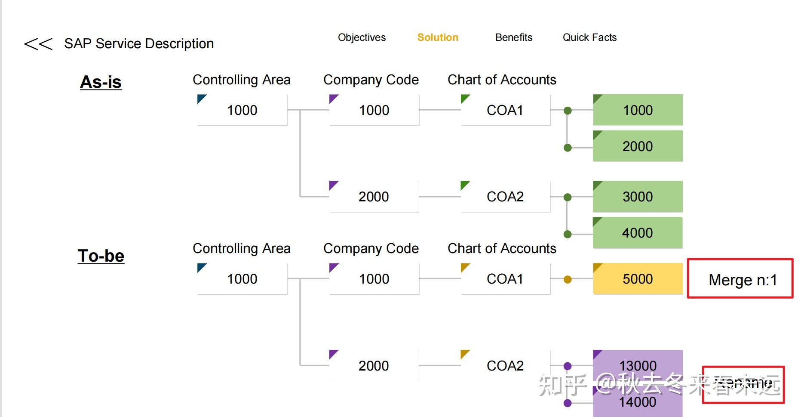This screenshot has height=417, width=801.
Task: Click the As-is COA2 box
Action: point(505,197)
